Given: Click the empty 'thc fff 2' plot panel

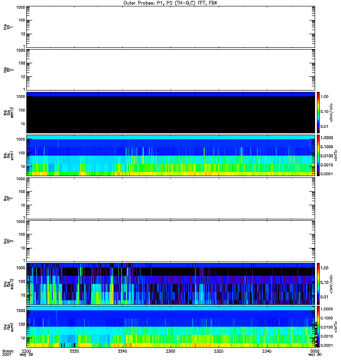Looking at the screenshot, I should [170, 241].
